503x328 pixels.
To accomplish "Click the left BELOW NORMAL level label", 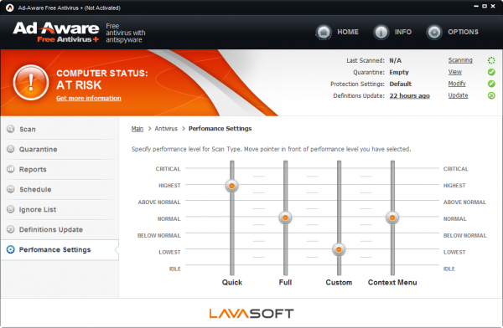I will [x=158, y=235].
